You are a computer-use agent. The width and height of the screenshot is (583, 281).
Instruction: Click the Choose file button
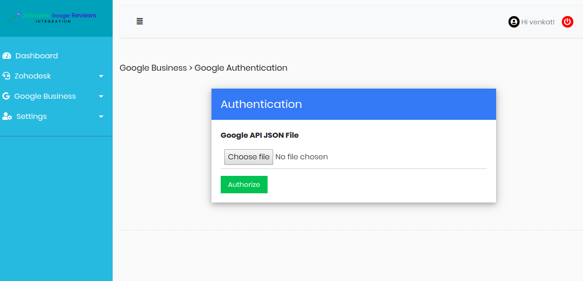249,157
